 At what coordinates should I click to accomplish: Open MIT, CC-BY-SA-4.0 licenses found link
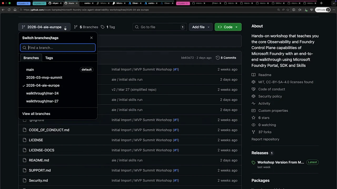(x=286, y=82)
